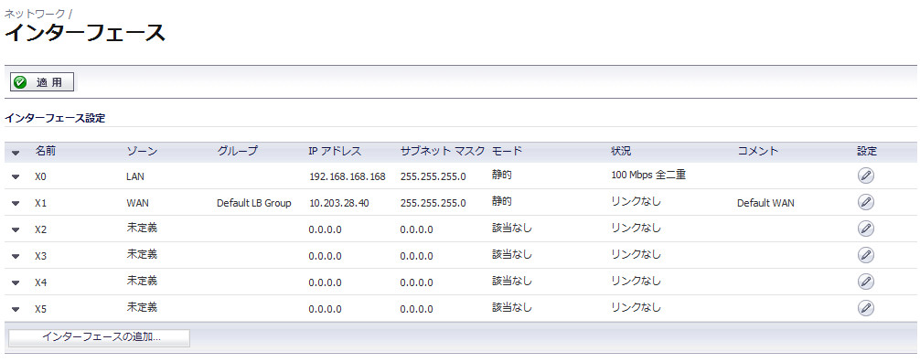Screen dimensions: 920x362
Task: Select IP address 192.168.168.168
Action: coord(347,176)
